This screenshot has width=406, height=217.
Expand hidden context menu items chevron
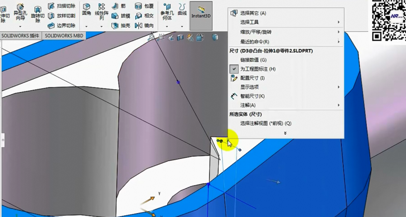[285, 133]
